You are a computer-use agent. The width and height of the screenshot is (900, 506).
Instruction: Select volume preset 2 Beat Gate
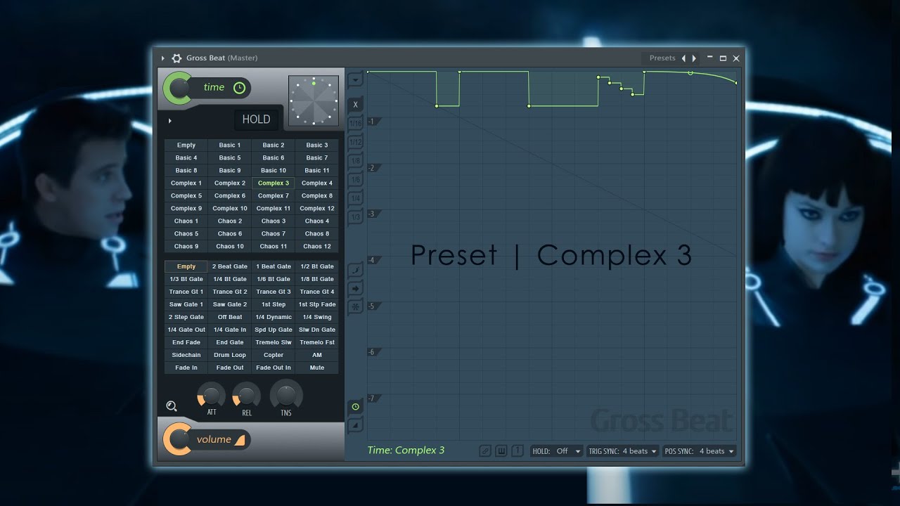(230, 267)
